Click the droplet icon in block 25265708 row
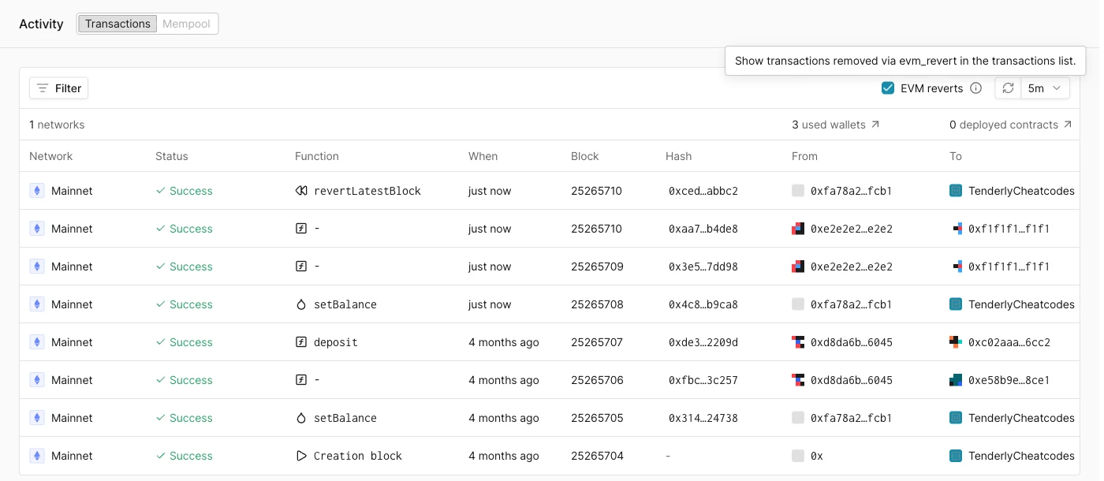 301,304
